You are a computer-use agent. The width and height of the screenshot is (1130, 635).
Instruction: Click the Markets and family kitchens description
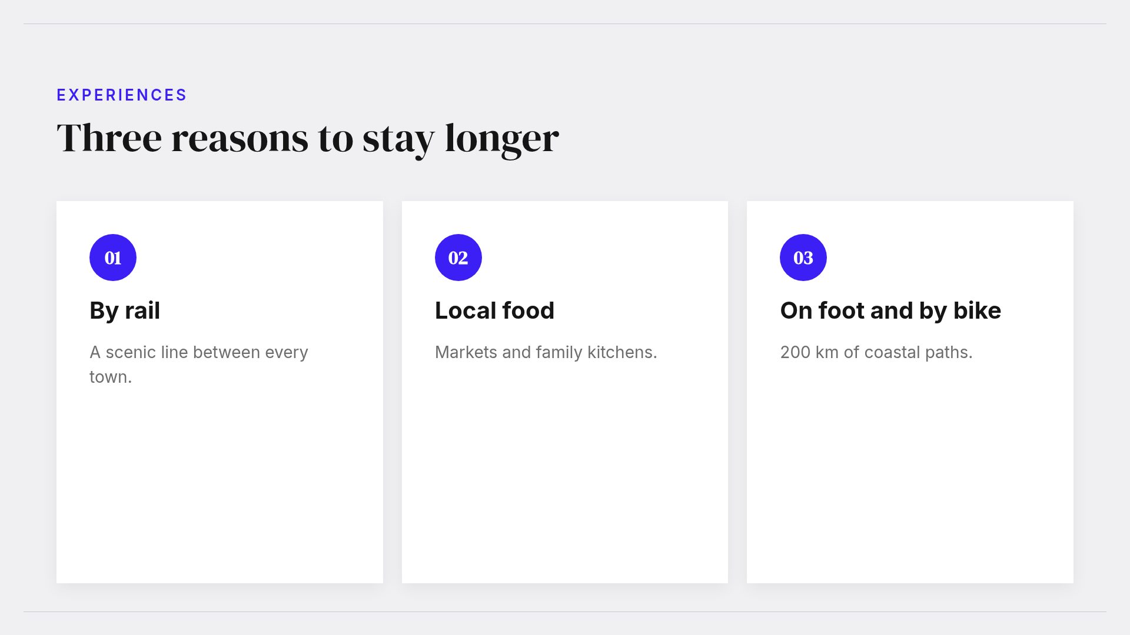[x=546, y=352]
